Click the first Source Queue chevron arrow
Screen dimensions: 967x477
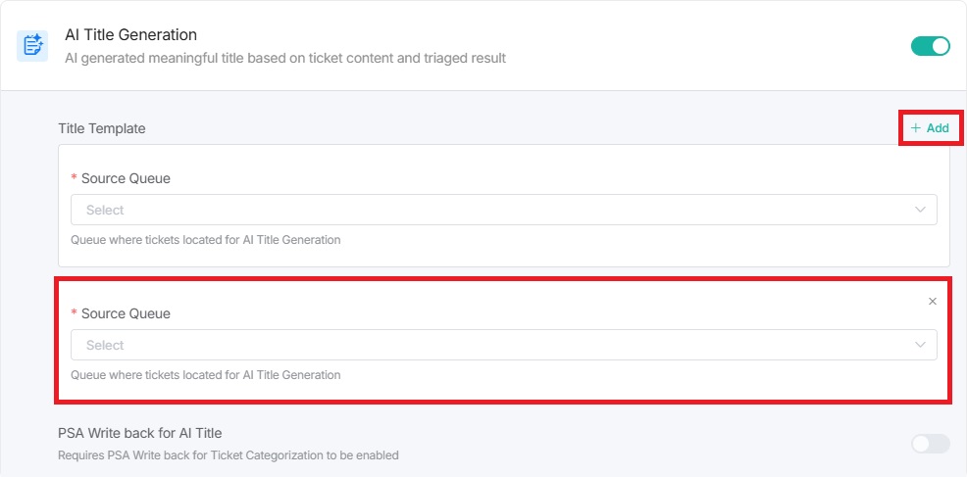click(920, 210)
